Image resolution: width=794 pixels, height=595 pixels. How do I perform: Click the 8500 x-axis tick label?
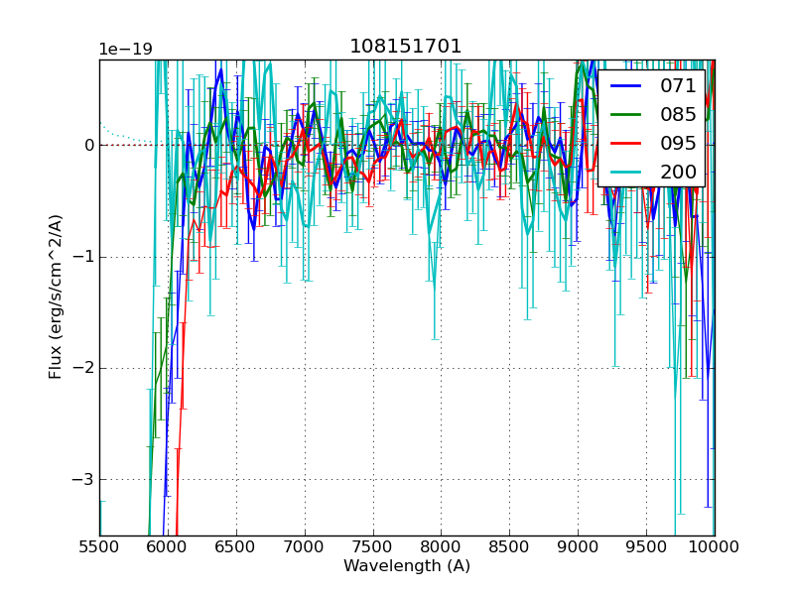510,546
